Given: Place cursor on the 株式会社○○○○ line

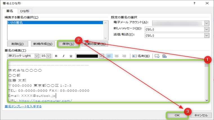Looking at the screenshot, I should tap(25, 70).
